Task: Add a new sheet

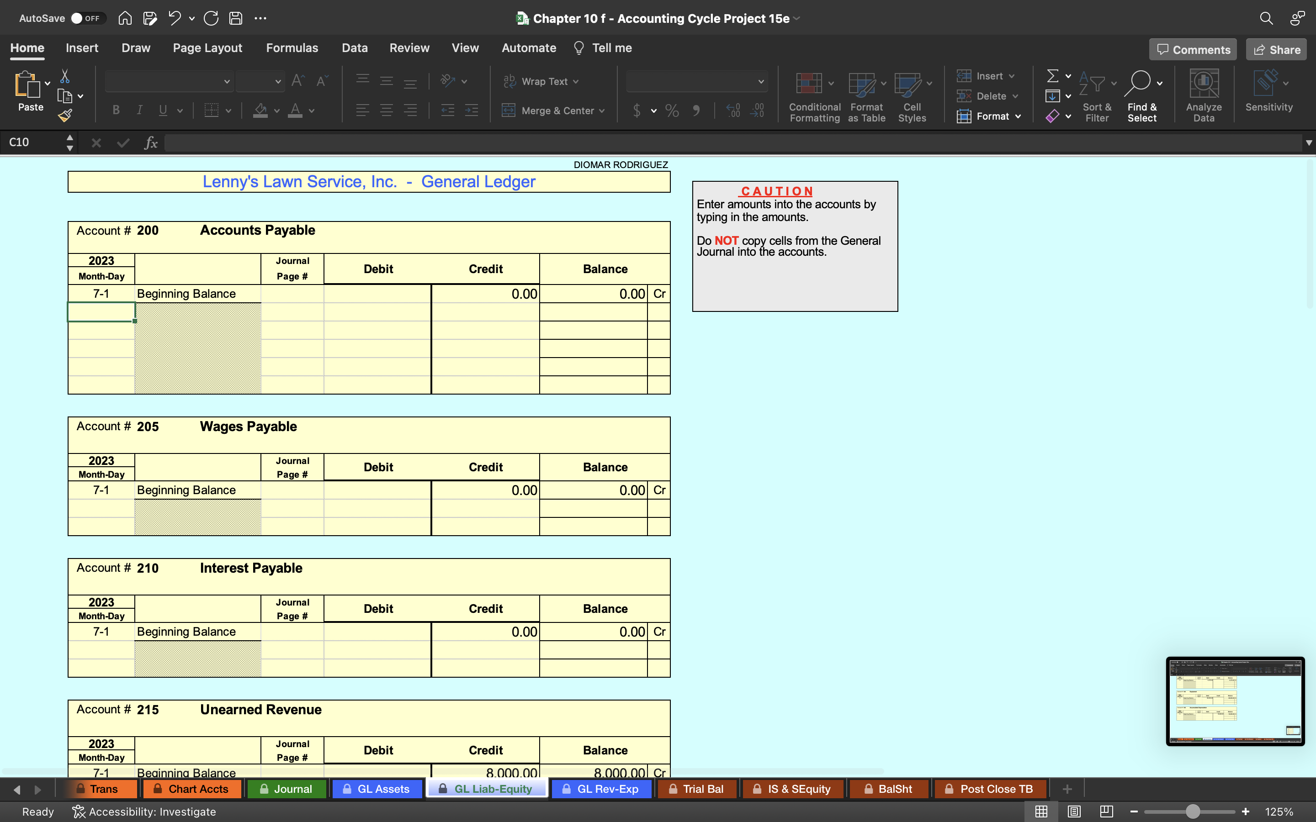Action: [x=1067, y=789]
